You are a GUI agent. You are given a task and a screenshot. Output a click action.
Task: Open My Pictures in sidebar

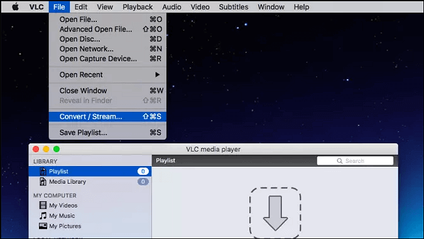90,226
